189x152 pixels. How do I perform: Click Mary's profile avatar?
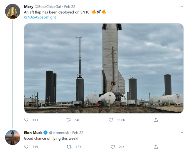(x=12, y=12)
